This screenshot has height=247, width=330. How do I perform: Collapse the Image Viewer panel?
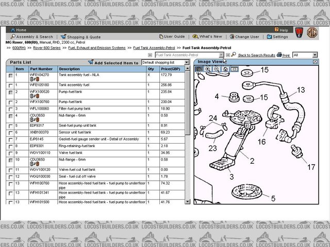pyautogui.click(x=315, y=62)
